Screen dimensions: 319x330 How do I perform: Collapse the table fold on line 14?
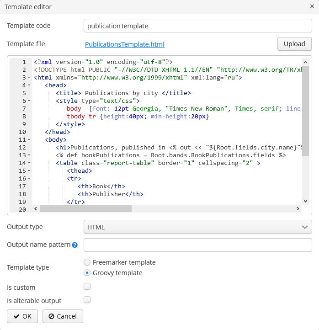[x=29, y=163]
